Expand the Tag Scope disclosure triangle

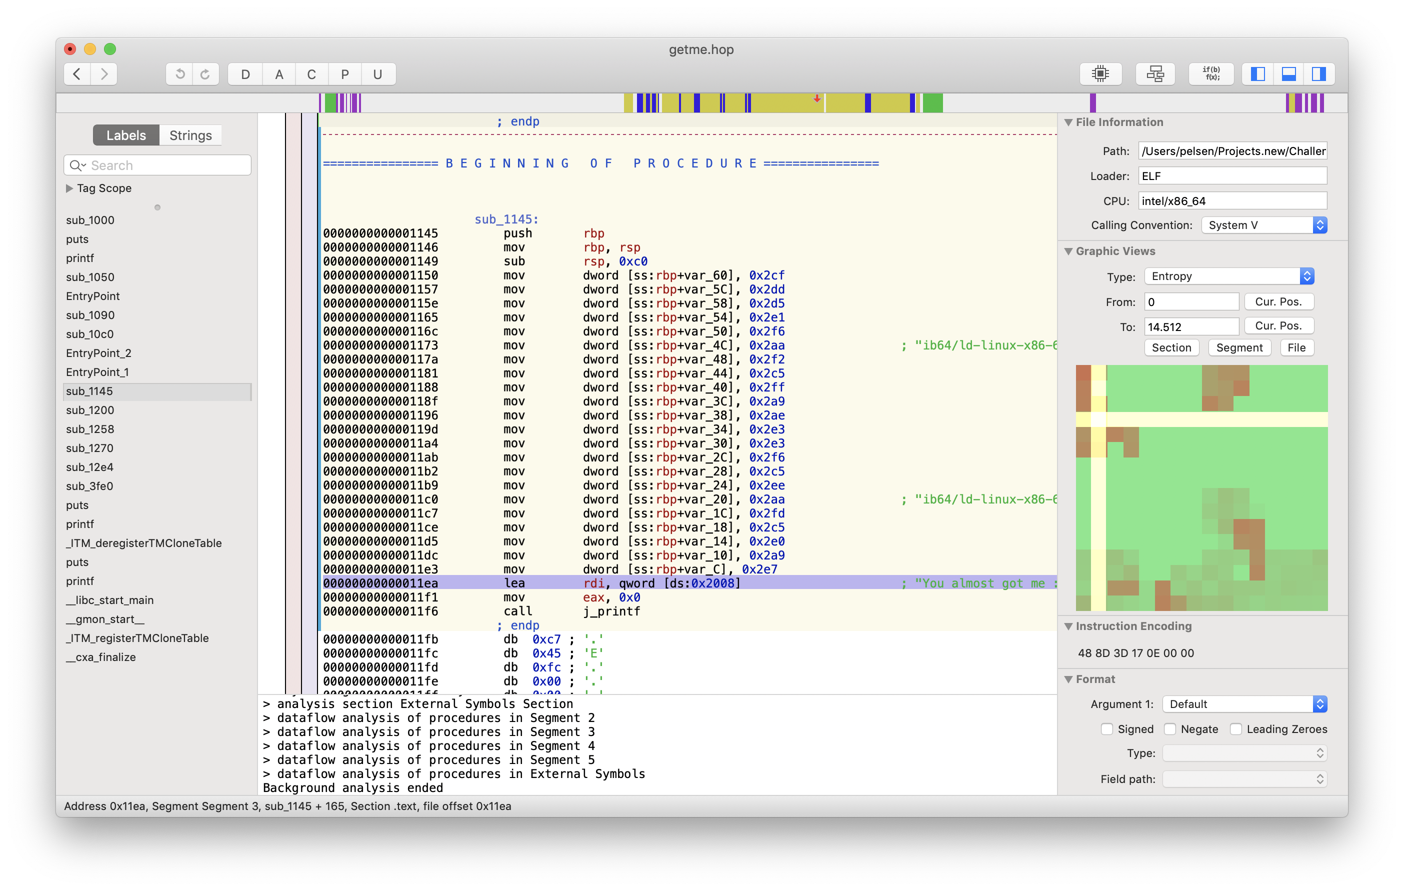pyautogui.click(x=69, y=188)
